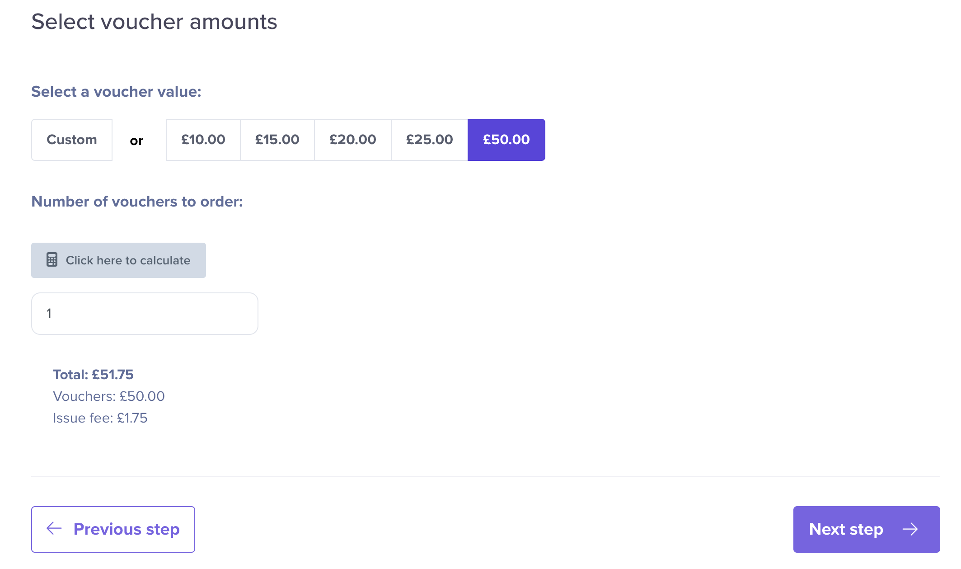Click the 'Select a voucher value:' label
Image resolution: width=961 pixels, height=569 pixels.
point(116,92)
